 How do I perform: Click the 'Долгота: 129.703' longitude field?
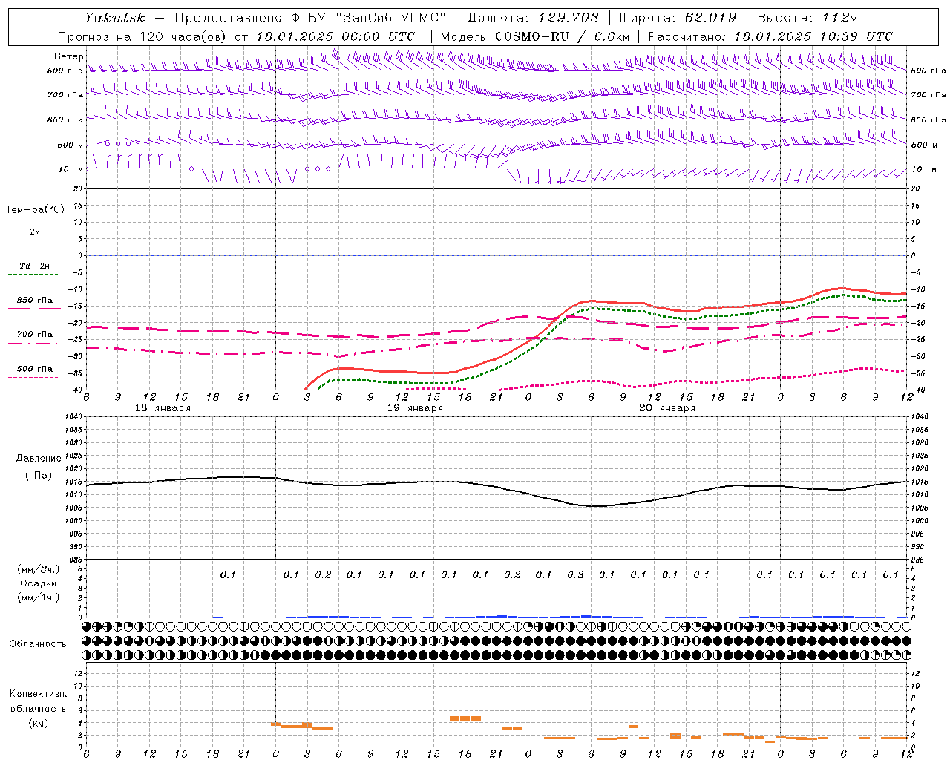[x=532, y=18]
